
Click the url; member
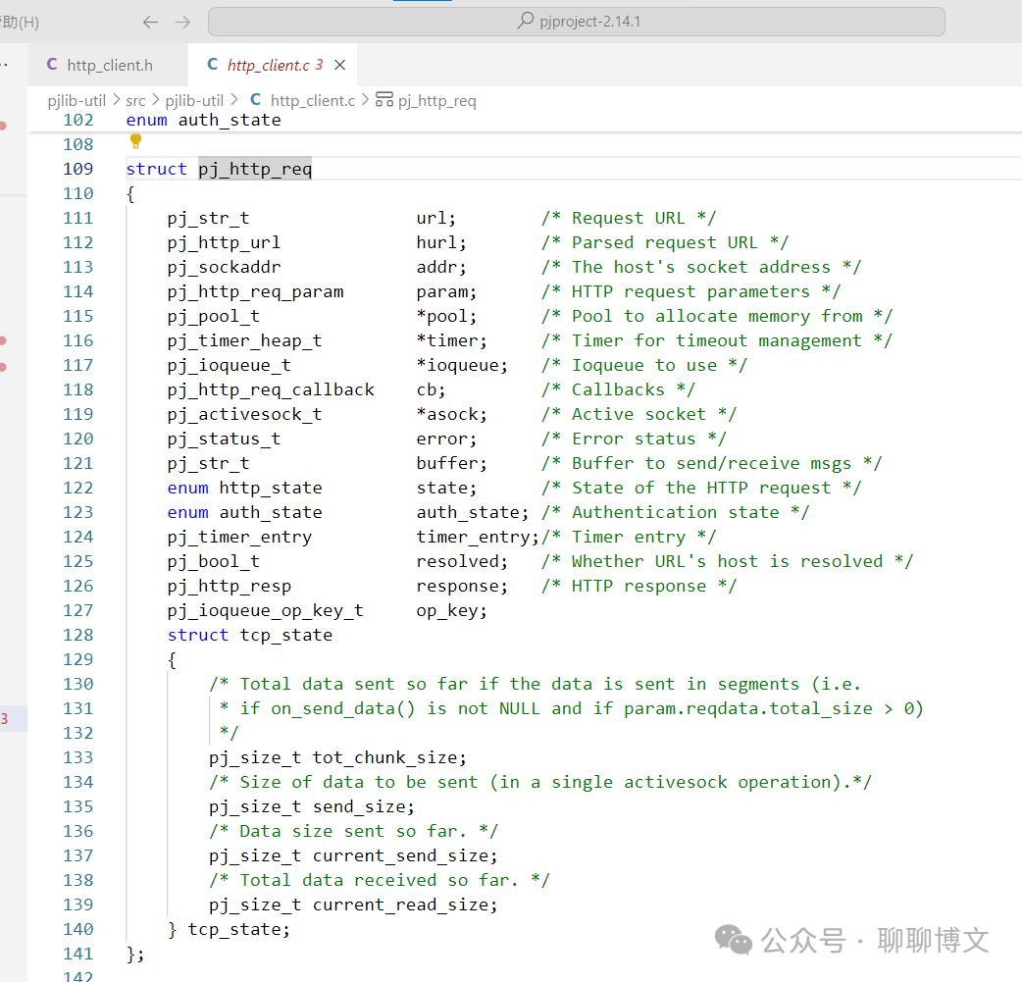(x=436, y=218)
